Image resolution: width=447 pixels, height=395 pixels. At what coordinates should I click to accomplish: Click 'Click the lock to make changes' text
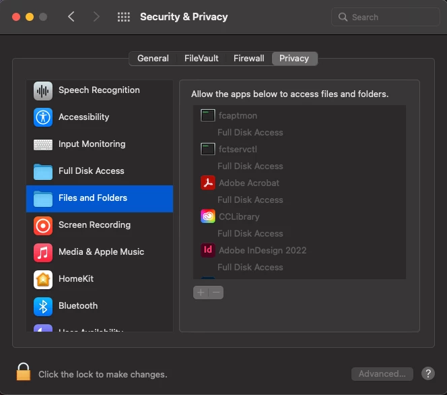click(103, 375)
